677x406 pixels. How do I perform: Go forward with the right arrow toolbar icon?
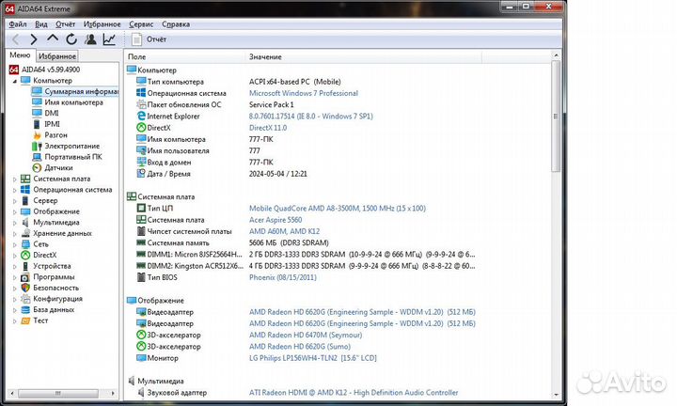click(34, 39)
